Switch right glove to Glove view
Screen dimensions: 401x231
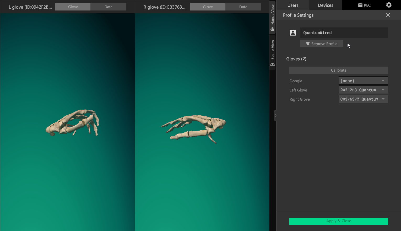(208, 7)
